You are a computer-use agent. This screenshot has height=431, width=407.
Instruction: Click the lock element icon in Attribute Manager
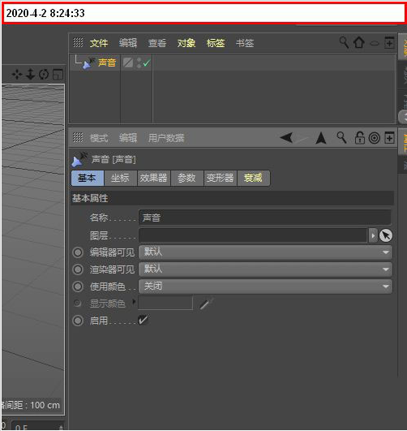[x=359, y=137]
